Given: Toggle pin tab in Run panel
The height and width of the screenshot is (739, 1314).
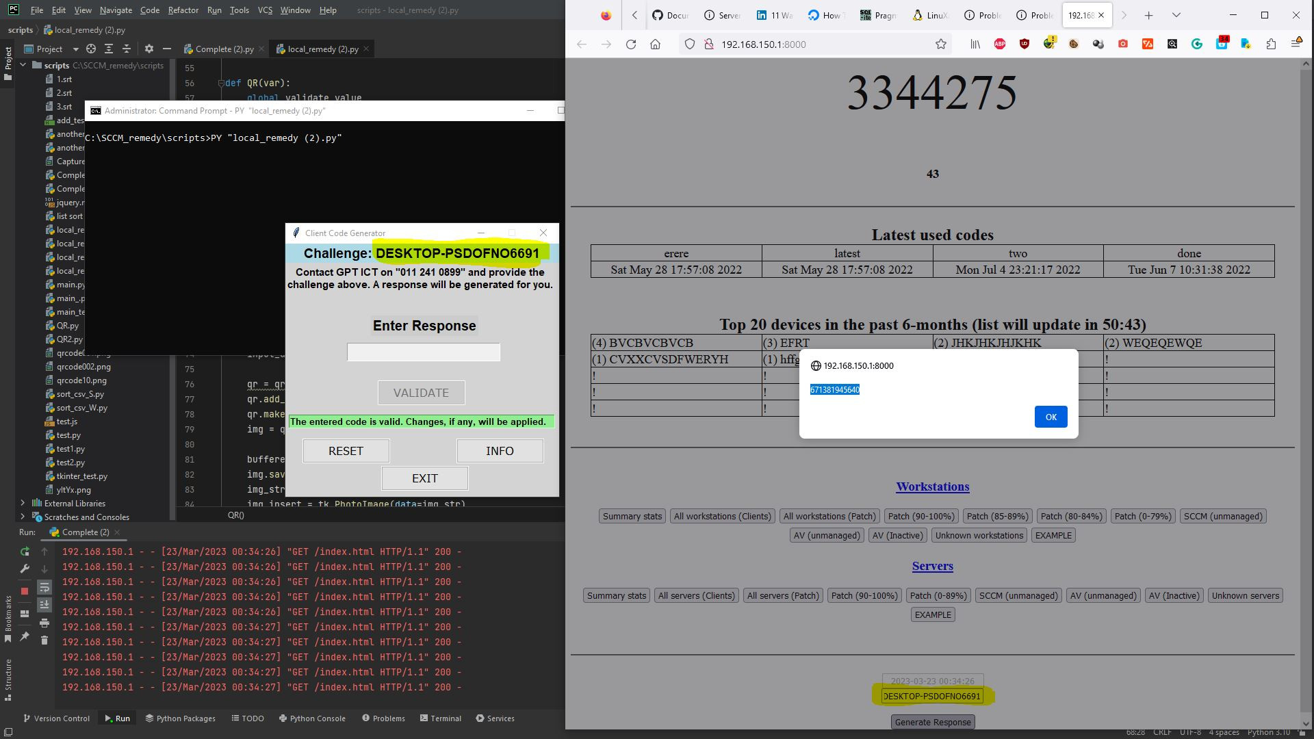Looking at the screenshot, I should (25, 636).
